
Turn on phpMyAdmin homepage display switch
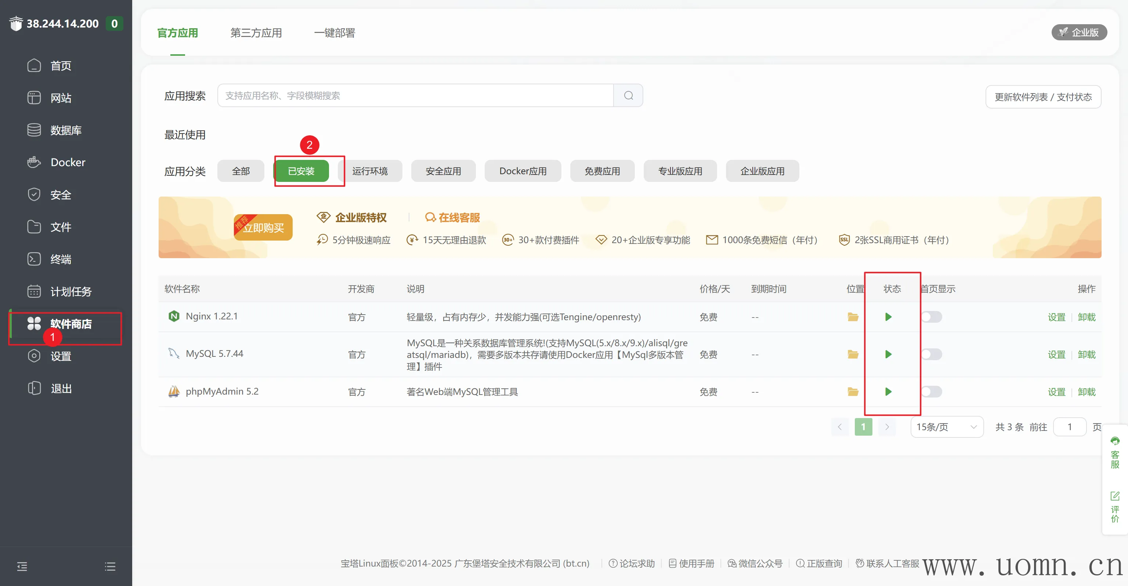point(932,391)
